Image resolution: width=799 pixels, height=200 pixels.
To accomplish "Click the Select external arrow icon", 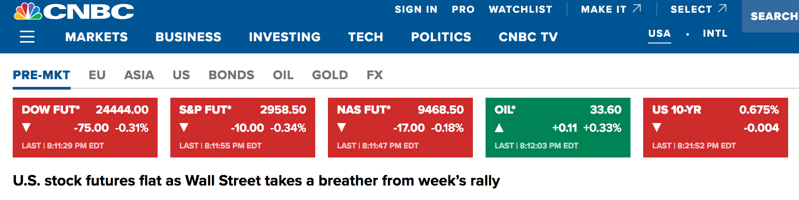I will (722, 9).
